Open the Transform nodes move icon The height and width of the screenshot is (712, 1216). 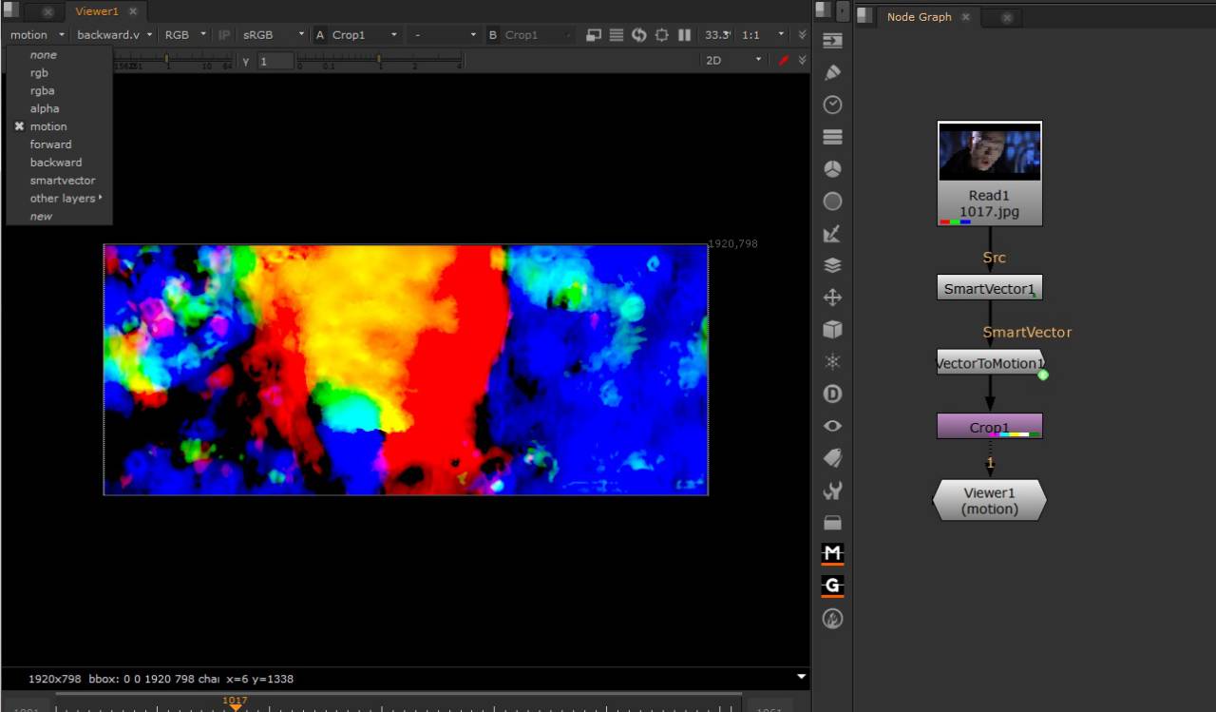tap(832, 298)
